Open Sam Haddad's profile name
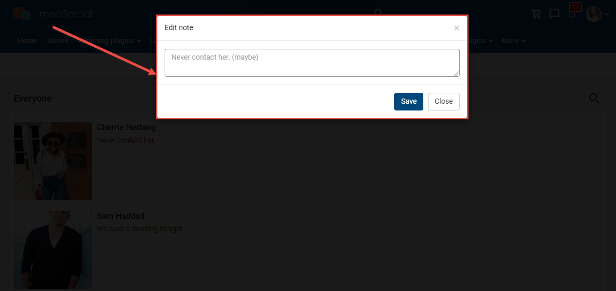 pos(120,216)
